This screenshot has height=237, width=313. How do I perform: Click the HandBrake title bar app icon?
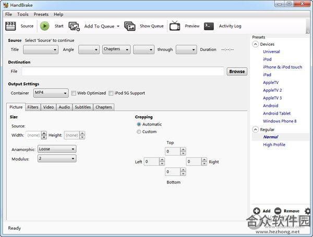pos(6,5)
